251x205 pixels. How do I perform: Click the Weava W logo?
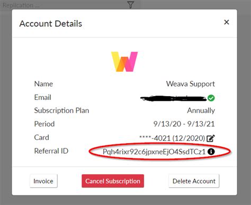point(124,62)
